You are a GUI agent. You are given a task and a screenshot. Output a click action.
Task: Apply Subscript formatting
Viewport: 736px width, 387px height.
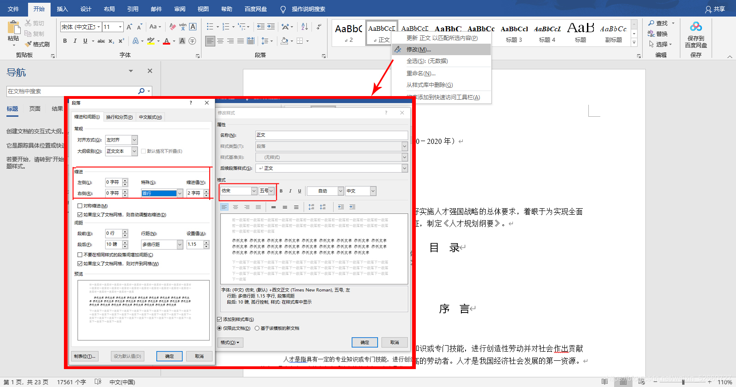pyautogui.click(x=111, y=41)
